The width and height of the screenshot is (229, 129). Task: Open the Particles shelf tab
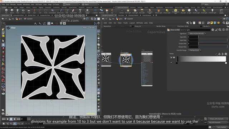[140, 7]
